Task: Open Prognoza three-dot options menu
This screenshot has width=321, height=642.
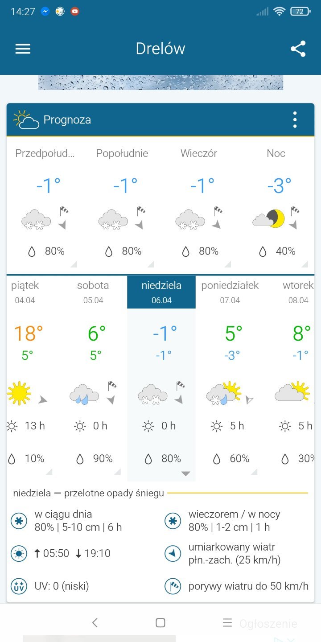Action: point(295,120)
